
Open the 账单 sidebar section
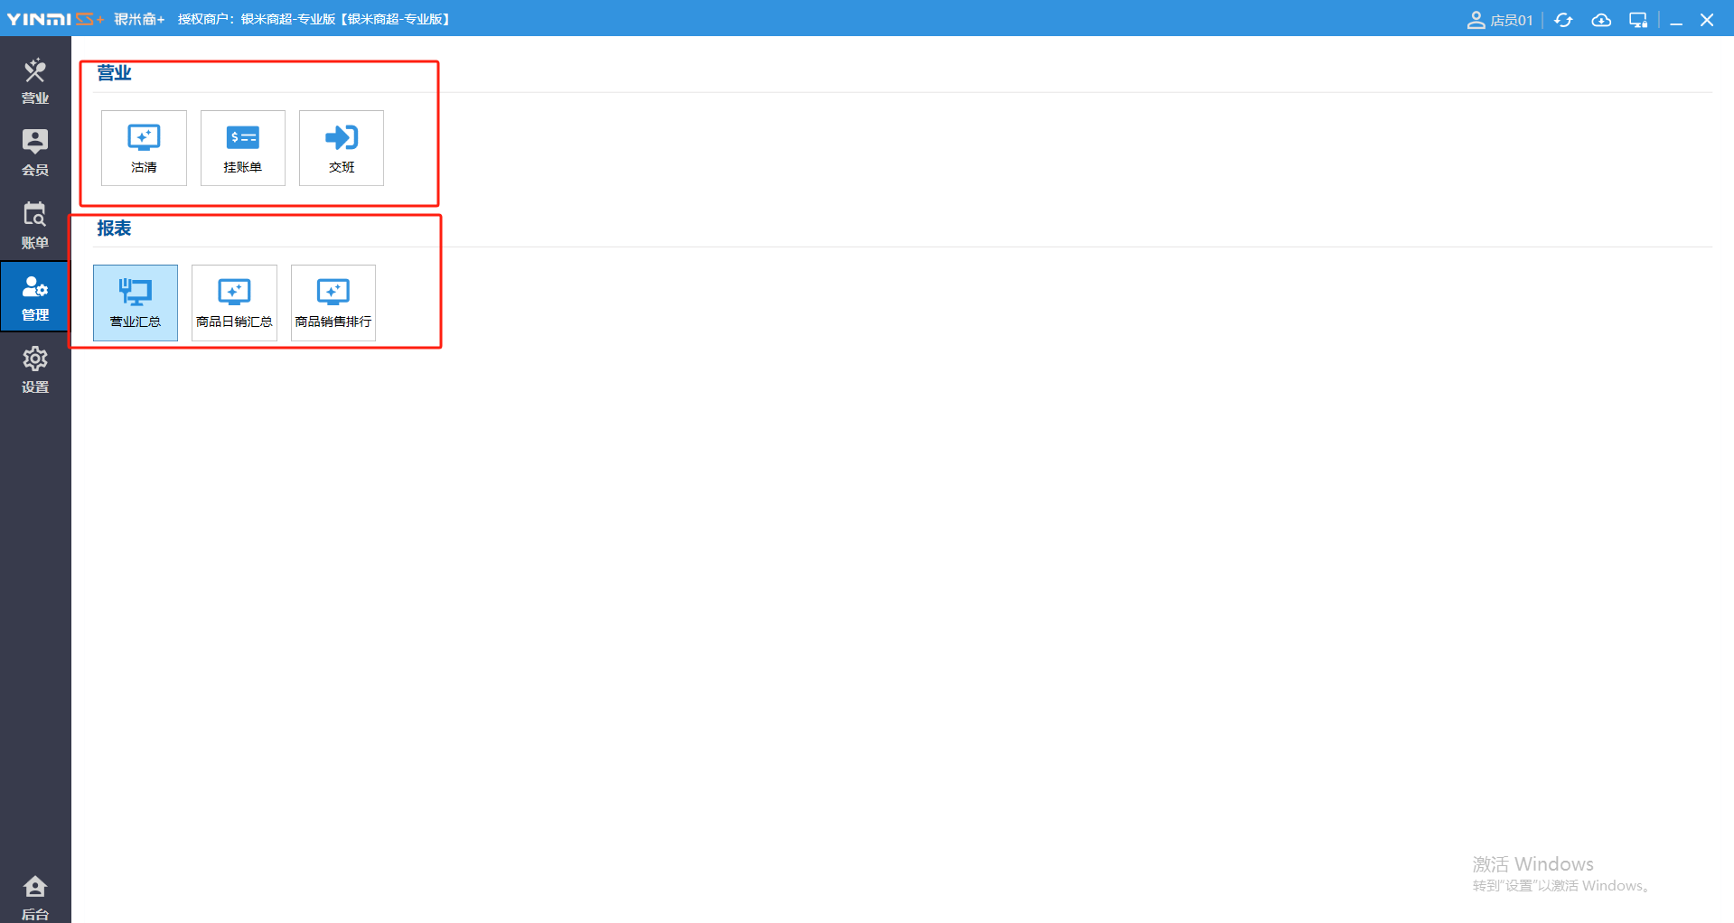coord(35,225)
